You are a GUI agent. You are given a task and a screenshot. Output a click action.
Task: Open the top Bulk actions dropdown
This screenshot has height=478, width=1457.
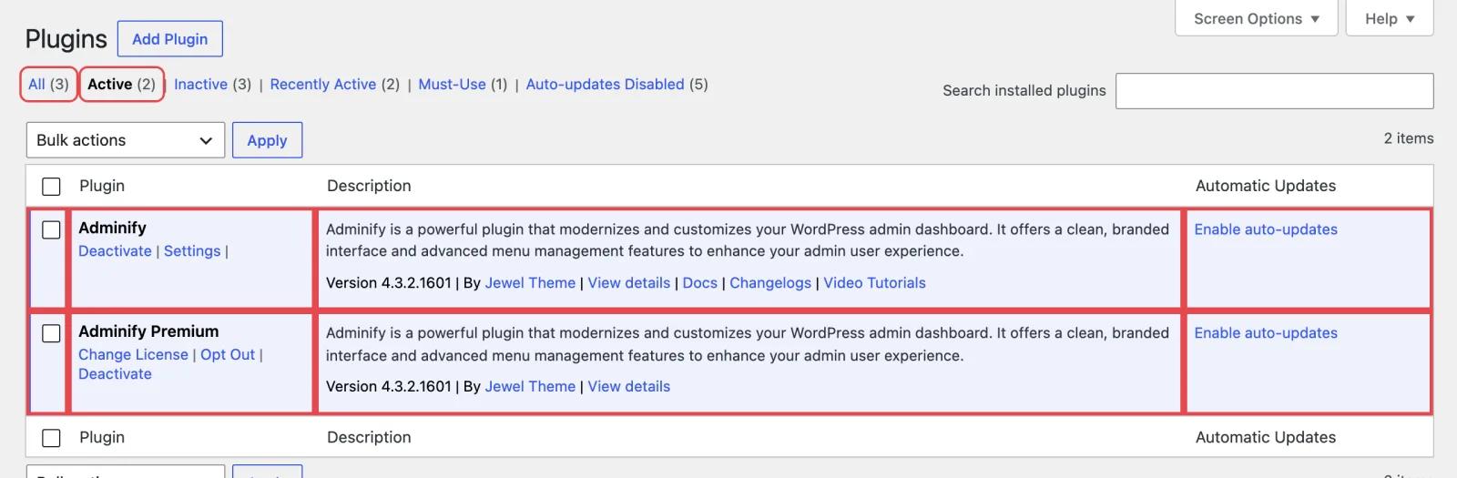126,140
